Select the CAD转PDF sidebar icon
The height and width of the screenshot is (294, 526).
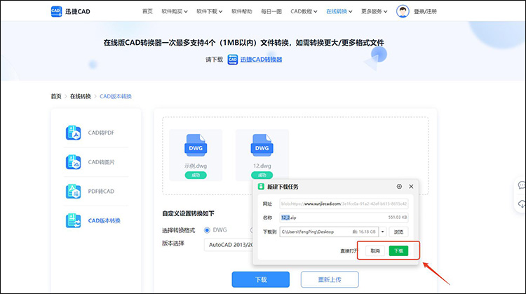73,133
